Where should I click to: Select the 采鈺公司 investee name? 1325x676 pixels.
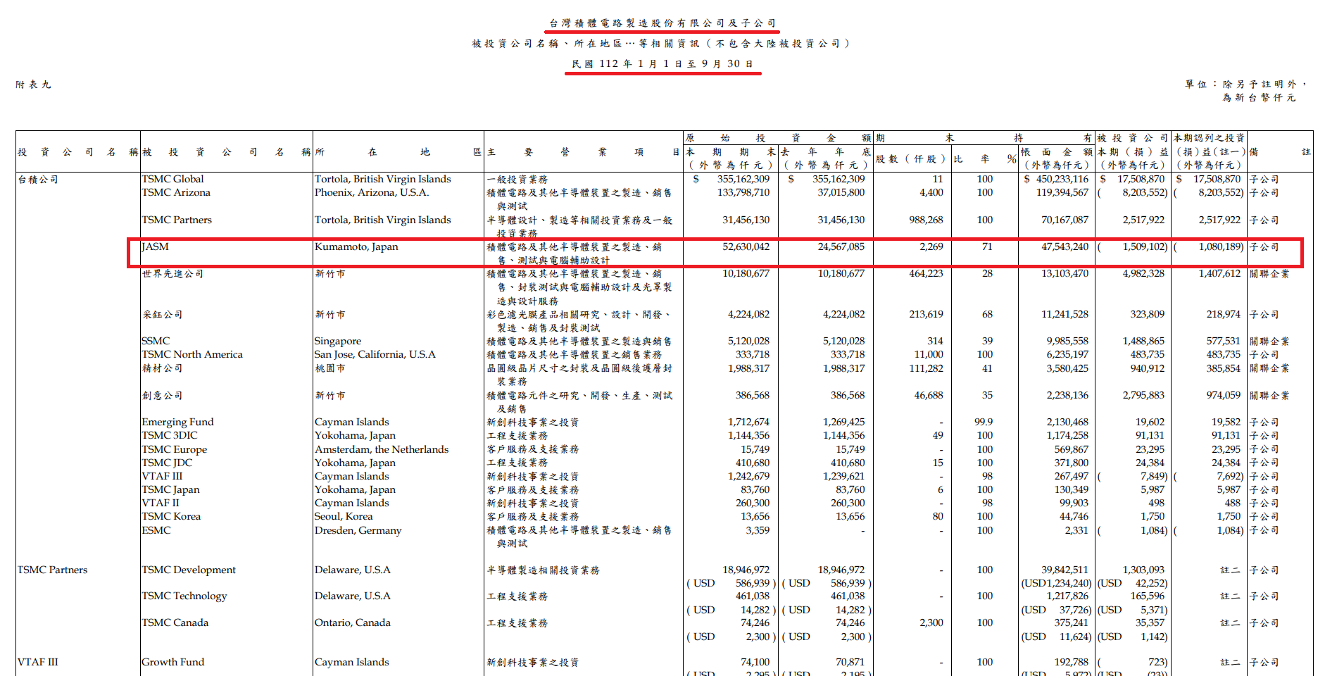pyautogui.click(x=162, y=315)
